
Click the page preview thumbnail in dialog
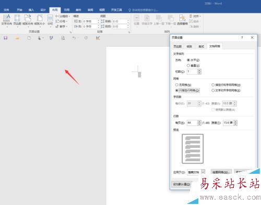pos(193,149)
